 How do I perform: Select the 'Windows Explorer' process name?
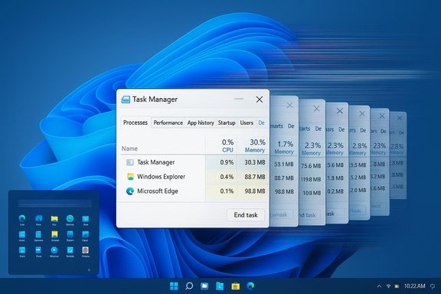[x=161, y=177]
